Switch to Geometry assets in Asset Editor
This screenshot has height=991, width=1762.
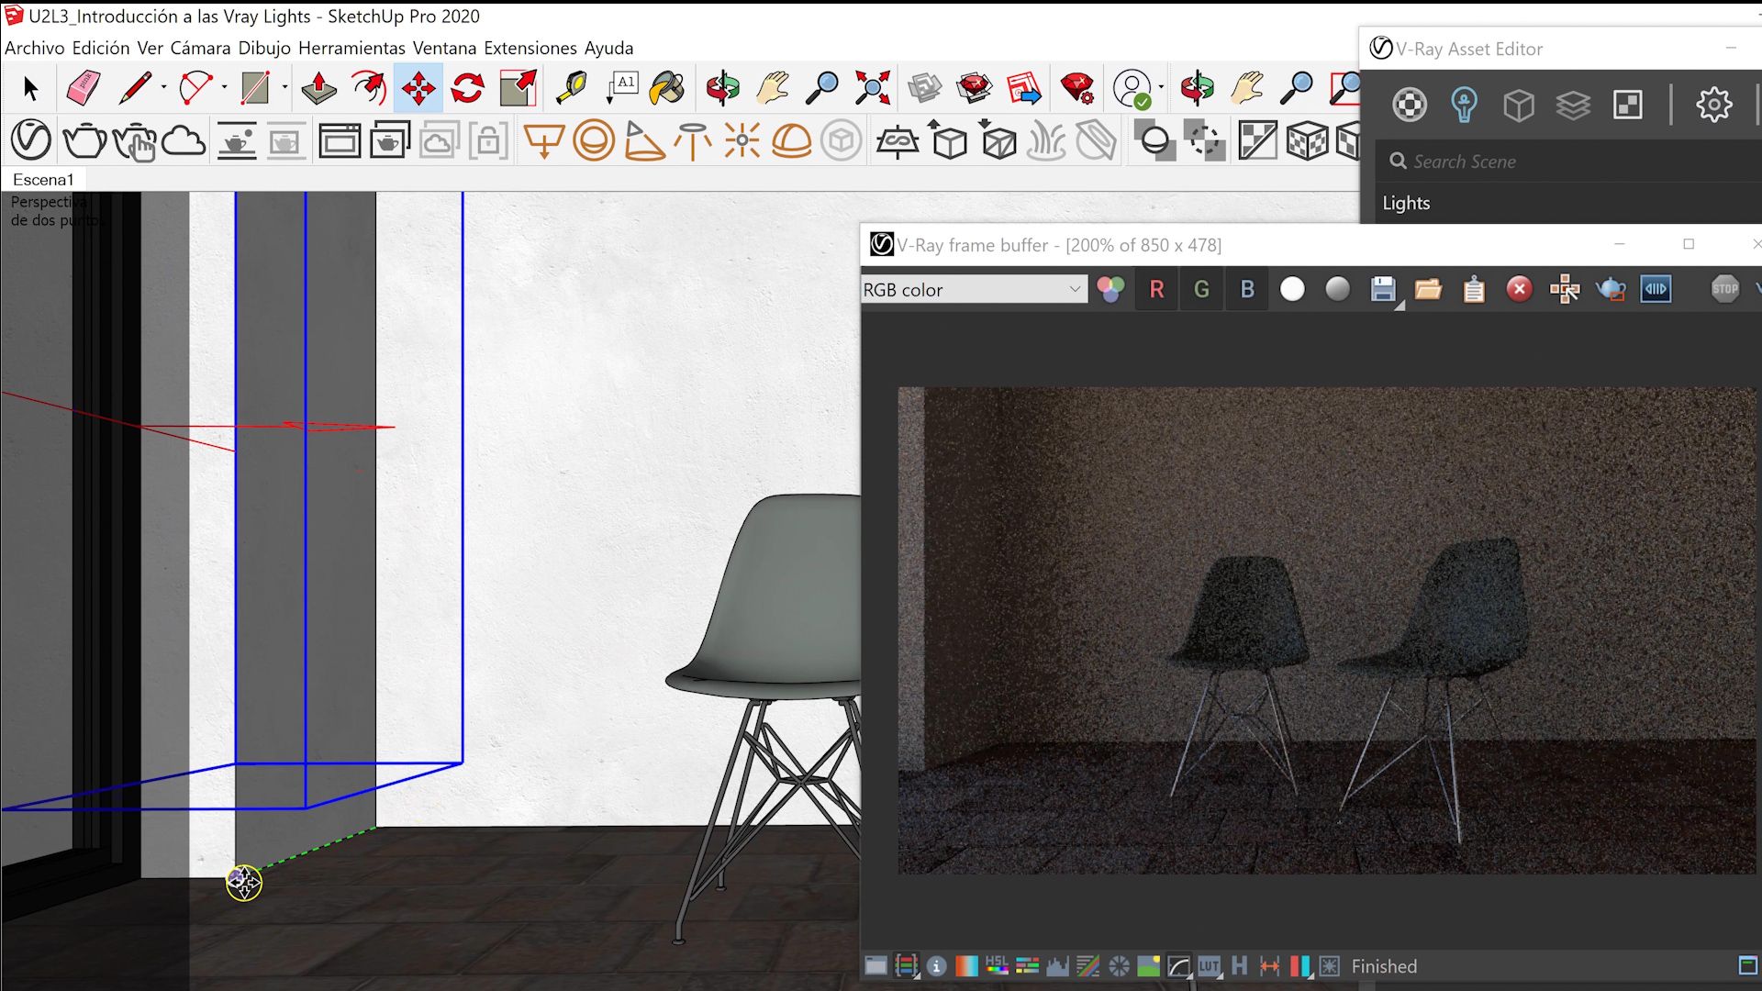coord(1519,105)
